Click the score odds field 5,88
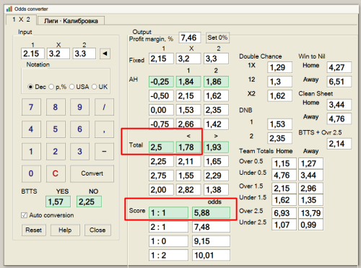This screenshot has height=268, width=361. (x=211, y=213)
